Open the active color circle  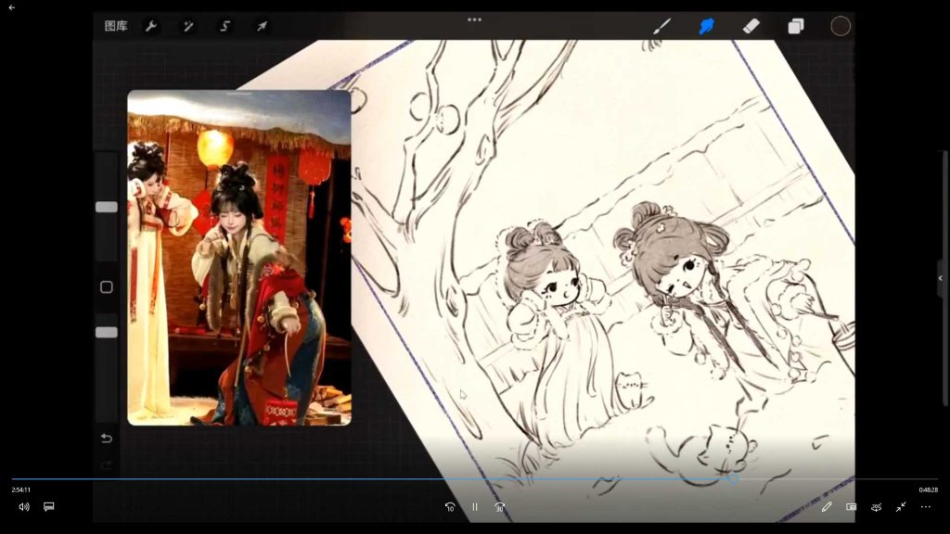coord(841,26)
